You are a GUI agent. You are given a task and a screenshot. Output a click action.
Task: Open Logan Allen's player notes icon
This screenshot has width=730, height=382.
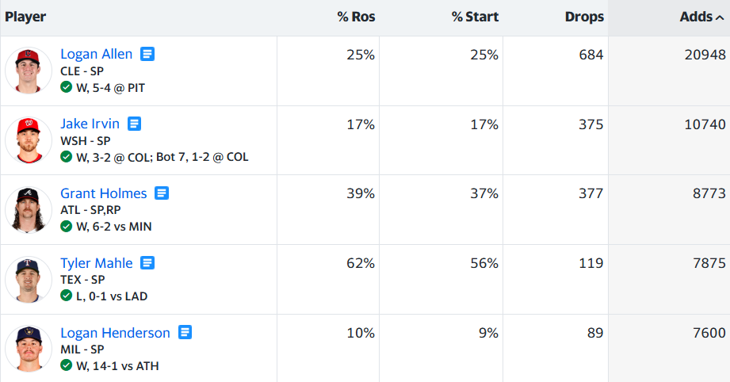[x=147, y=54]
